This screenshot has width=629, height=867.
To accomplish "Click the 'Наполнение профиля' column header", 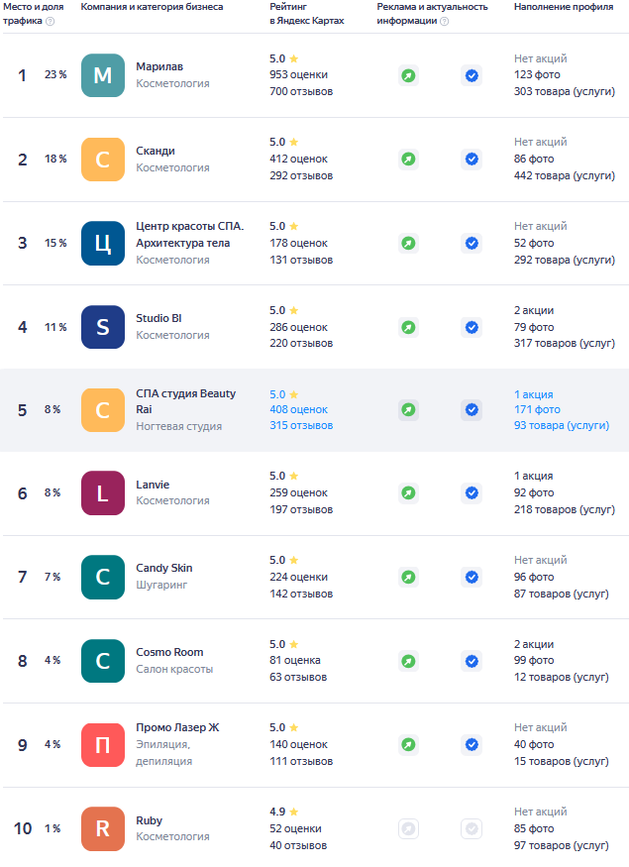I will tap(564, 7).
